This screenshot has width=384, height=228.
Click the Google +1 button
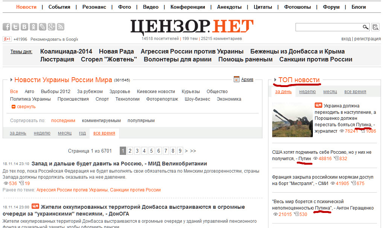point(7,39)
